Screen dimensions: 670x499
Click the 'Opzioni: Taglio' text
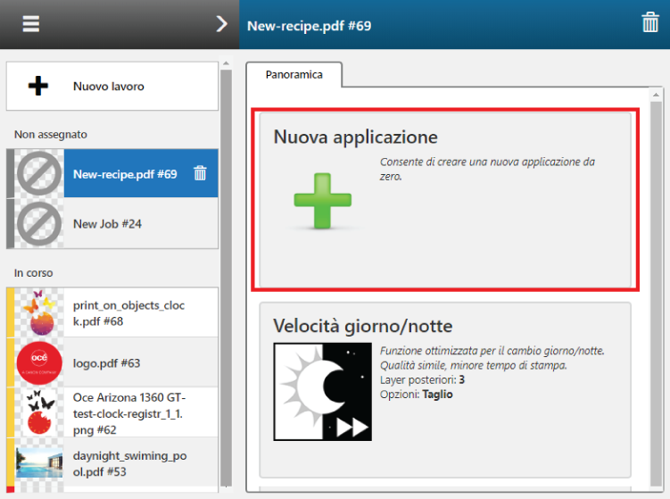[417, 395]
